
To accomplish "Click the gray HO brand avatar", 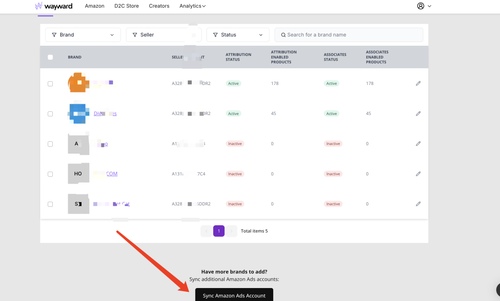I will click(x=78, y=174).
